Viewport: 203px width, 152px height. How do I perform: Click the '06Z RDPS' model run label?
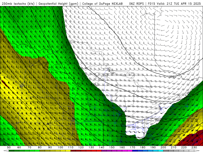(x=137, y=4)
